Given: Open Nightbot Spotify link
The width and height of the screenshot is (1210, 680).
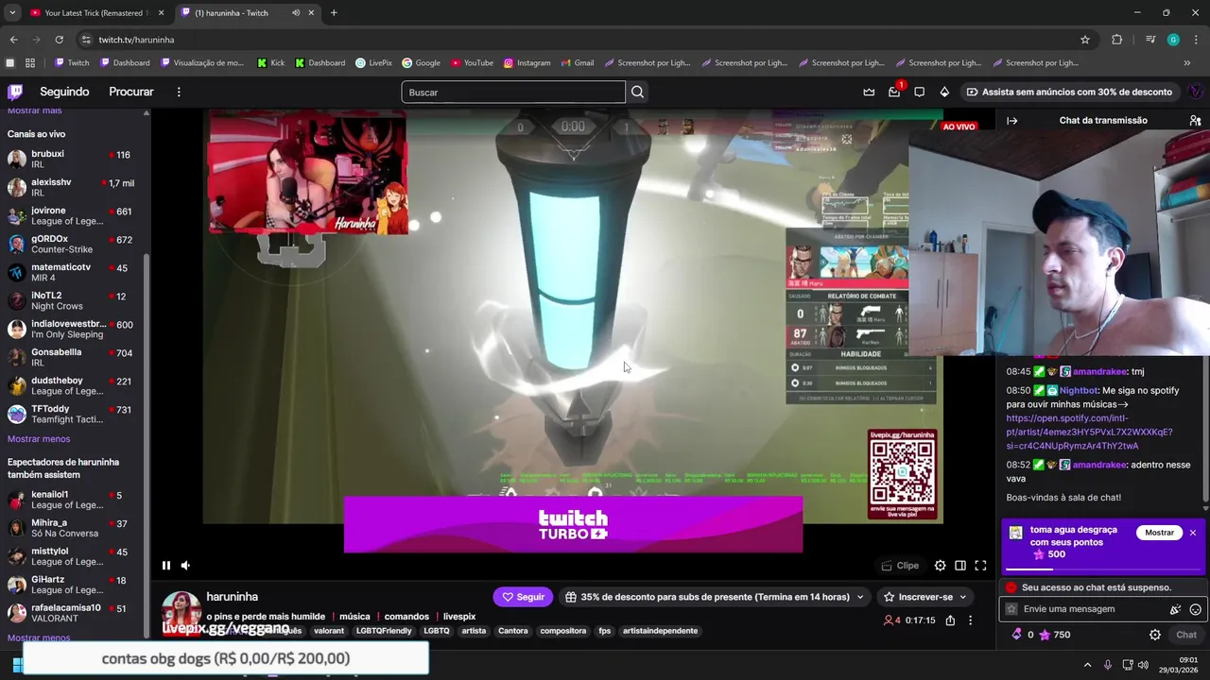Looking at the screenshot, I should (x=1089, y=432).
